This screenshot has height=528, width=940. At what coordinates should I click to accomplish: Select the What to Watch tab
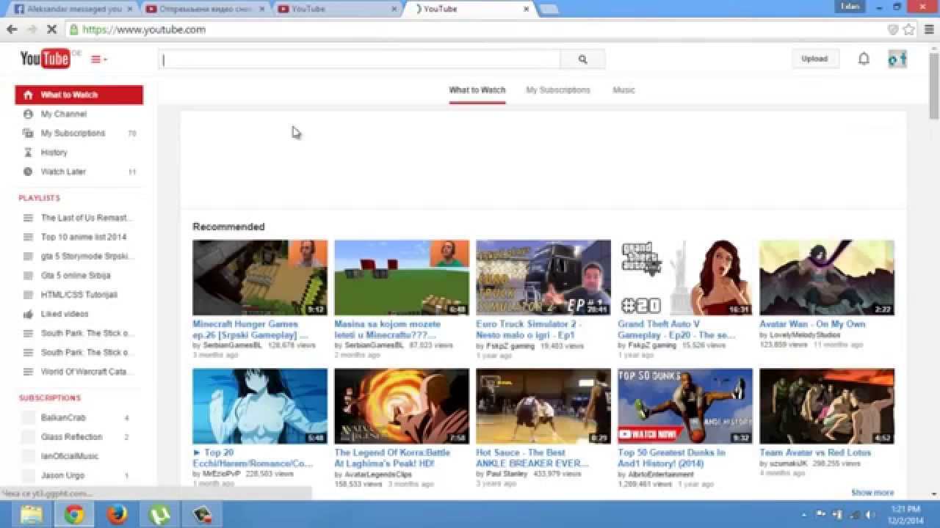(x=477, y=90)
